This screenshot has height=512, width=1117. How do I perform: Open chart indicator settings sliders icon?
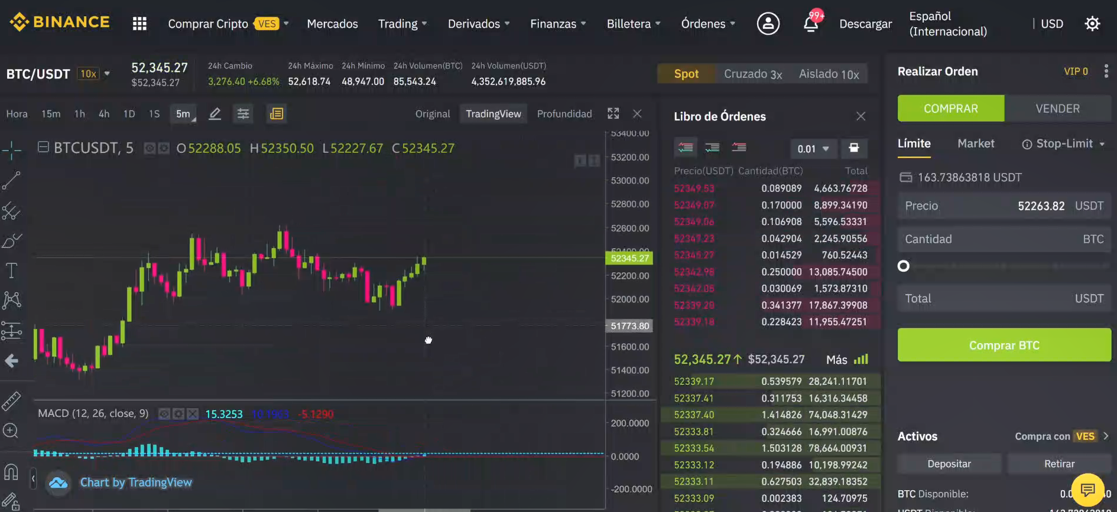[243, 113]
